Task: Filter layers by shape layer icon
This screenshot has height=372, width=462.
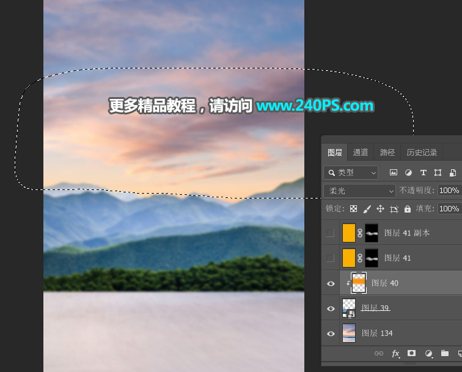Action: click(x=438, y=173)
